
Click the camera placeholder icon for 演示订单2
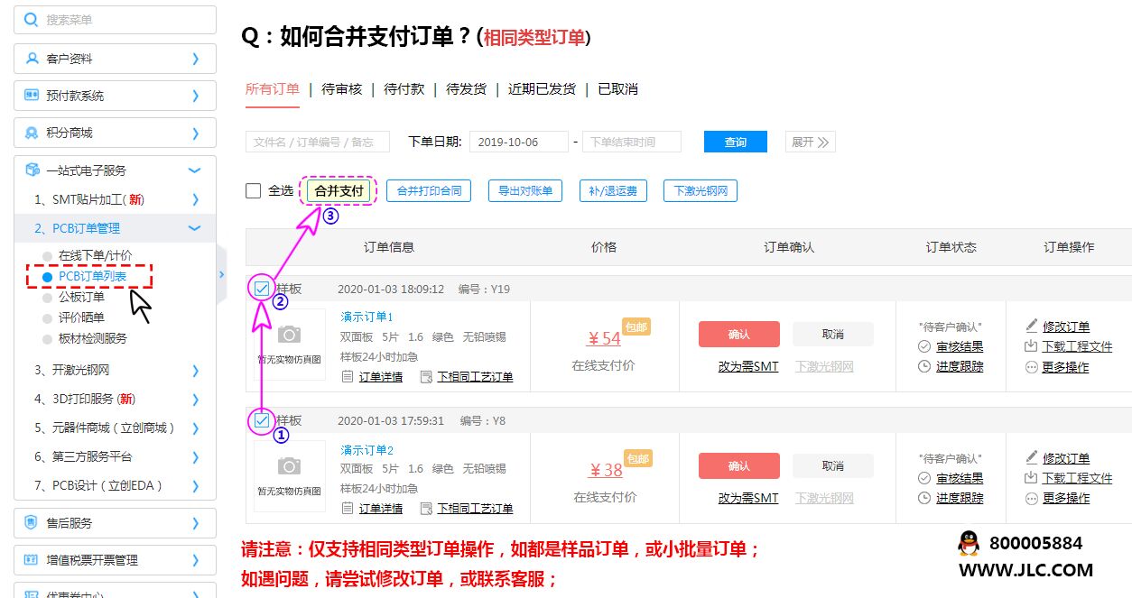[x=289, y=466]
